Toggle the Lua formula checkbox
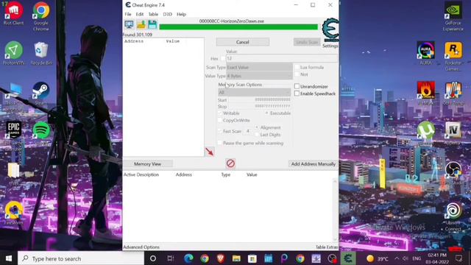Screen dimensions: 471x265 (297, 67)
